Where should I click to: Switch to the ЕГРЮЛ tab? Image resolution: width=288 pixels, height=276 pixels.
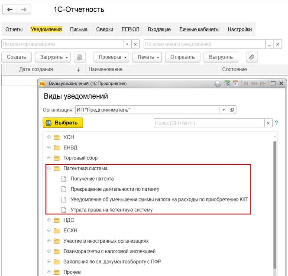tap(130, 29)
